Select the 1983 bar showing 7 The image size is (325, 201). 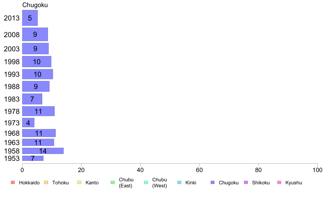pos(32,99)
